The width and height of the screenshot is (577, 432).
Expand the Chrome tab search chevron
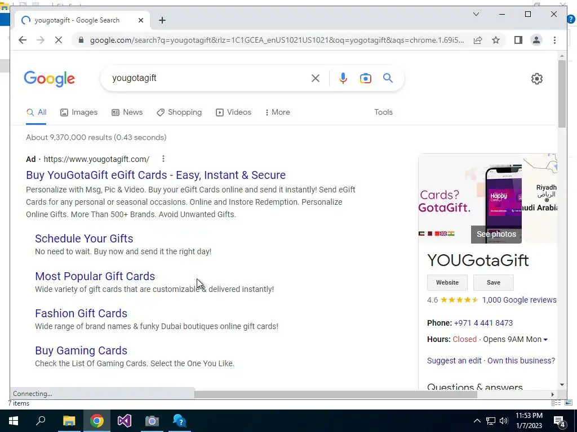(476, 14)
